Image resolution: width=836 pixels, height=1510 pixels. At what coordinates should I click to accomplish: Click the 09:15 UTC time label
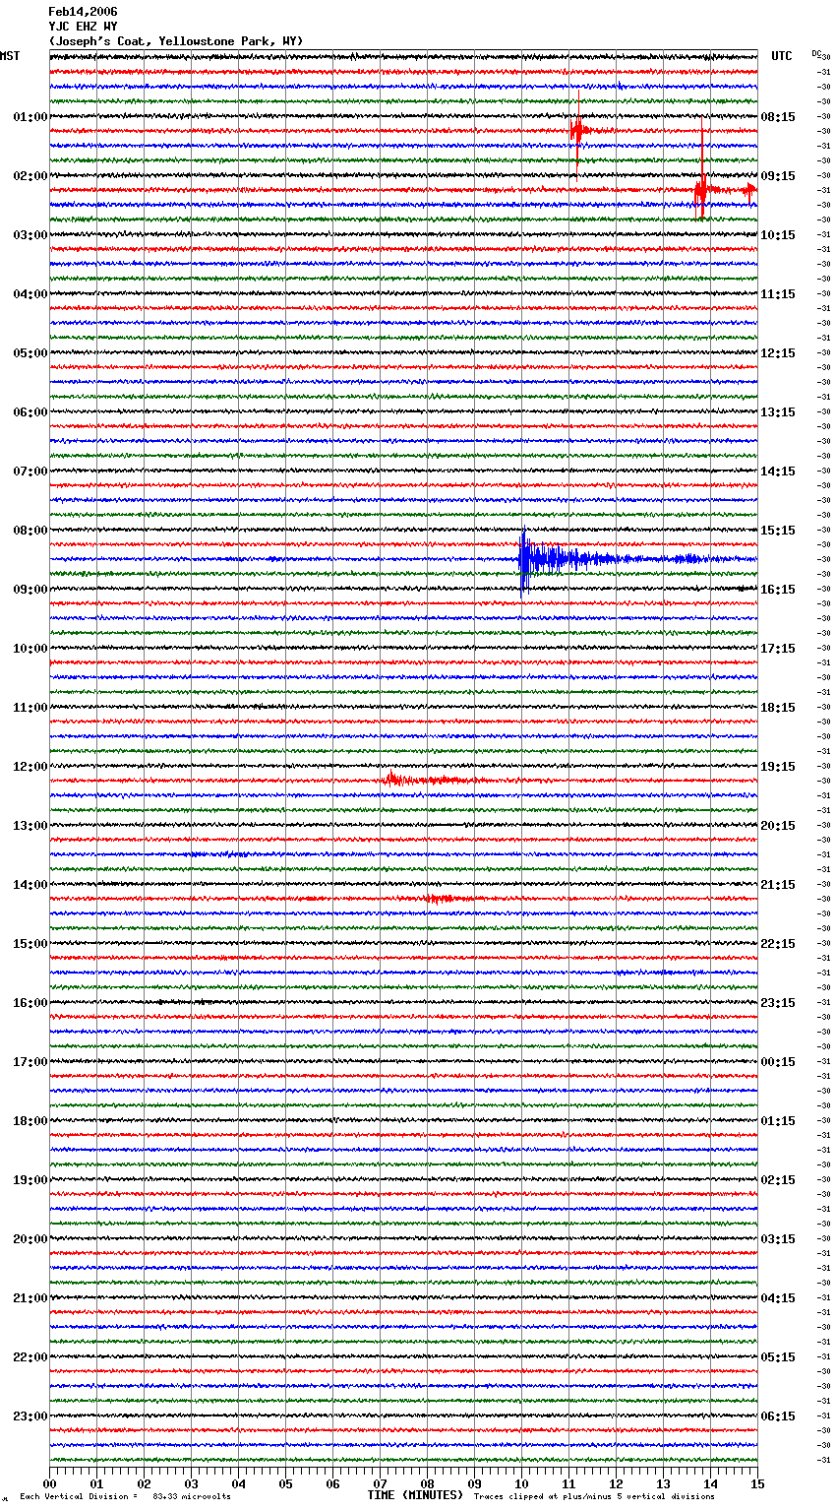pos(778,176)
